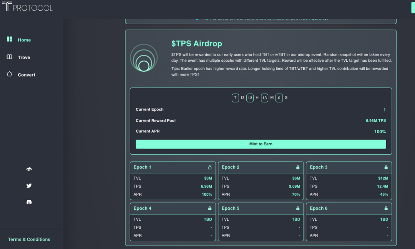Click the Epoch 1 unlocked padlock icon
The height and width of the screenshot is (249, 415).
(210, 167)
